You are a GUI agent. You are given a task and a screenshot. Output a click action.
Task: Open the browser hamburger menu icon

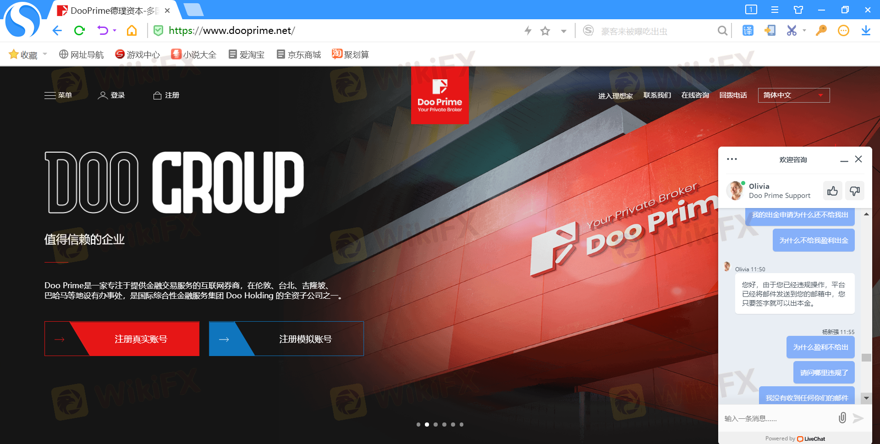coord(775,10)
